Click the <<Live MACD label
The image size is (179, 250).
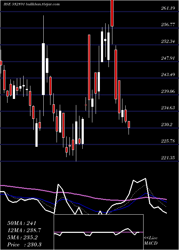click(151, 241)
